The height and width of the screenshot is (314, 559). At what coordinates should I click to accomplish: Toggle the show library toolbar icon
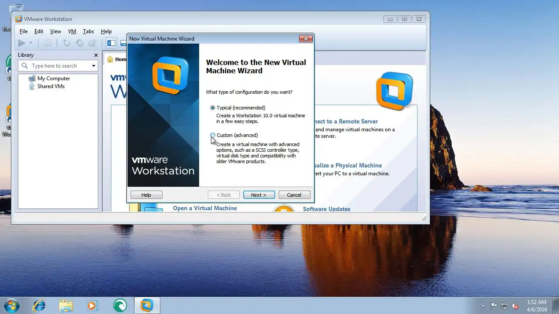point(111,43)
